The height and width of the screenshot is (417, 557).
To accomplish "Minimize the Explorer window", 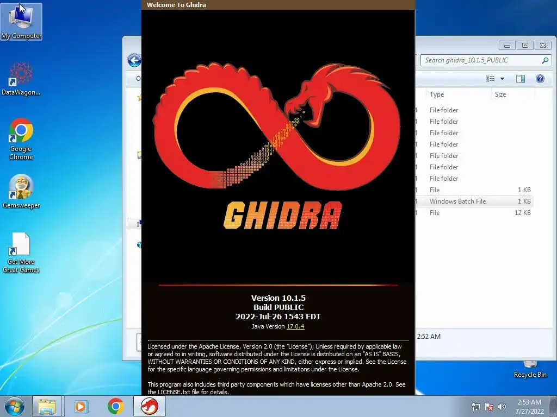I will (x=507, y=46).
